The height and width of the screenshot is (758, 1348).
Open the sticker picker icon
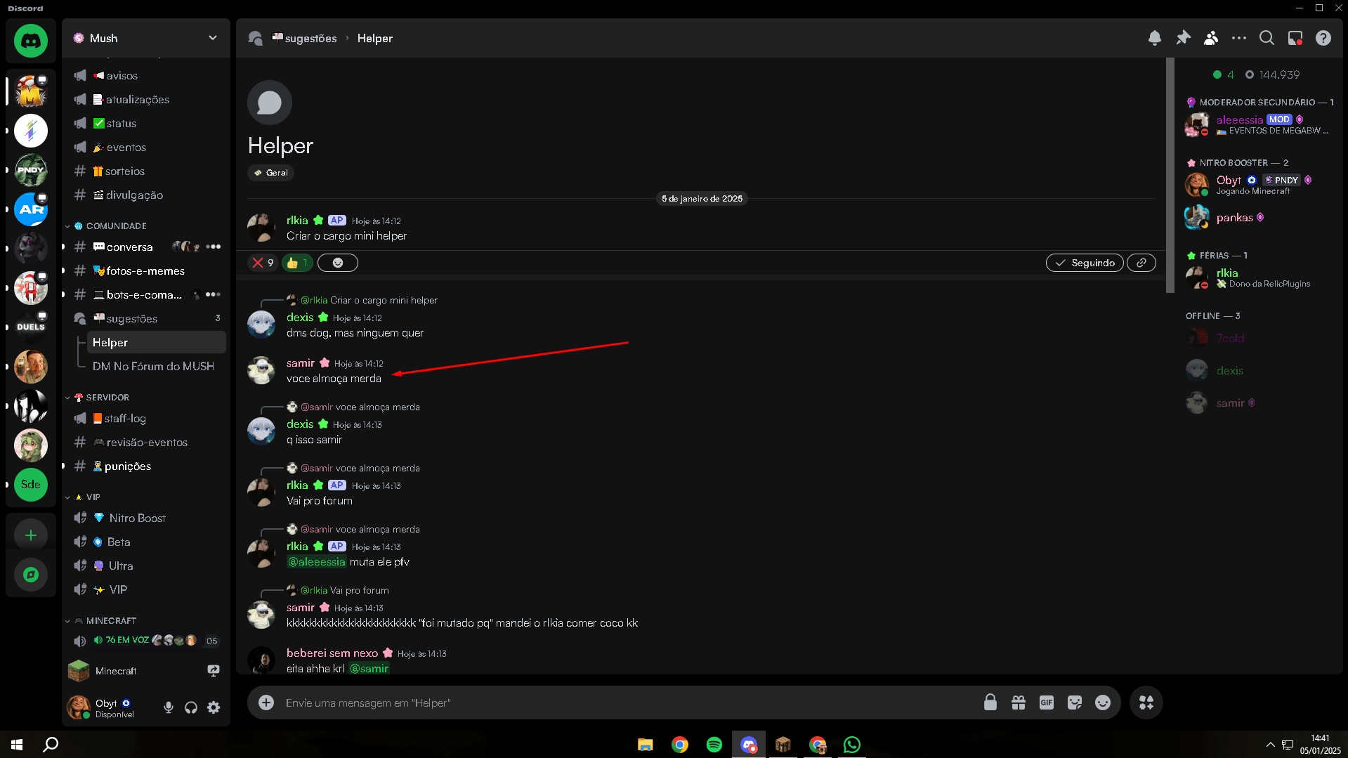[1075, 703]
